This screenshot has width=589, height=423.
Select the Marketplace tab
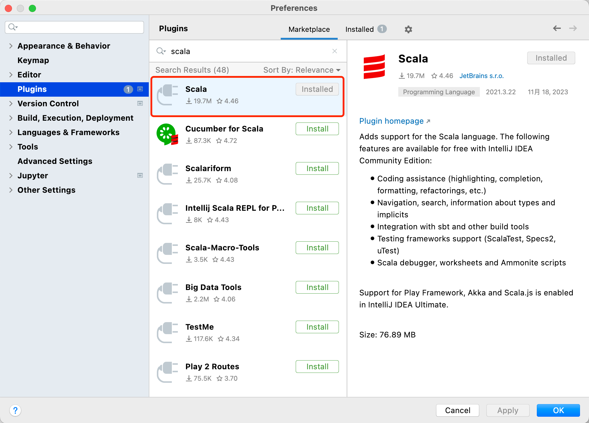pos(309,29)
